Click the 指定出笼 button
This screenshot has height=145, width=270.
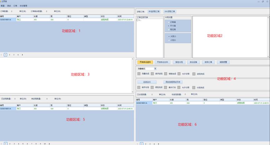[x=179, y=62]
